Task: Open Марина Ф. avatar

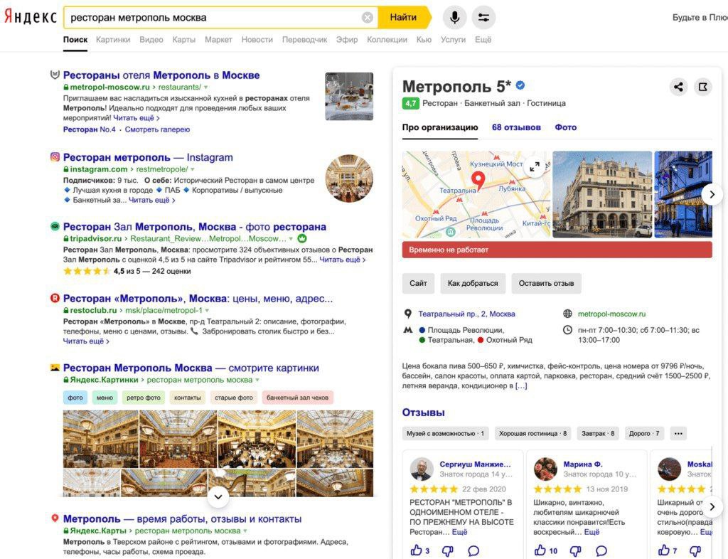Action: 545,469
